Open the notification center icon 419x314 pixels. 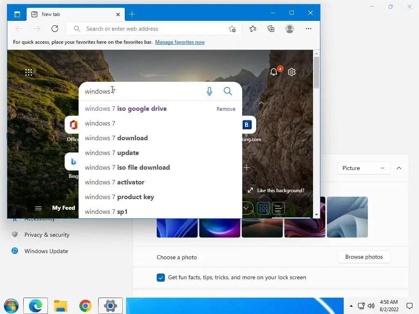[410, 306]
